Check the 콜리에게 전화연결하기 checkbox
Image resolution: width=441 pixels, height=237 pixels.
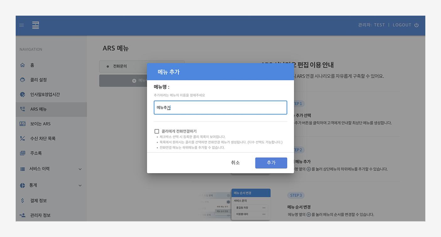(157, 131)
